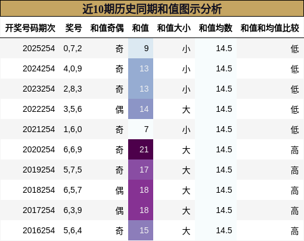Click 14.5 average in 2016254 row
The height and width of the screenshot is (241, 304).
[224, 230]
